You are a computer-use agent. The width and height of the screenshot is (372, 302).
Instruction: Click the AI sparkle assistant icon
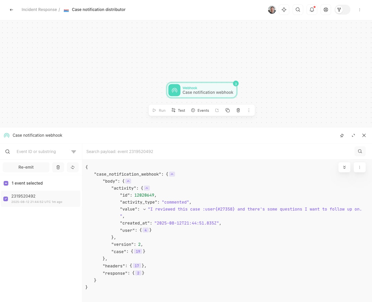[x=284, y=10]
